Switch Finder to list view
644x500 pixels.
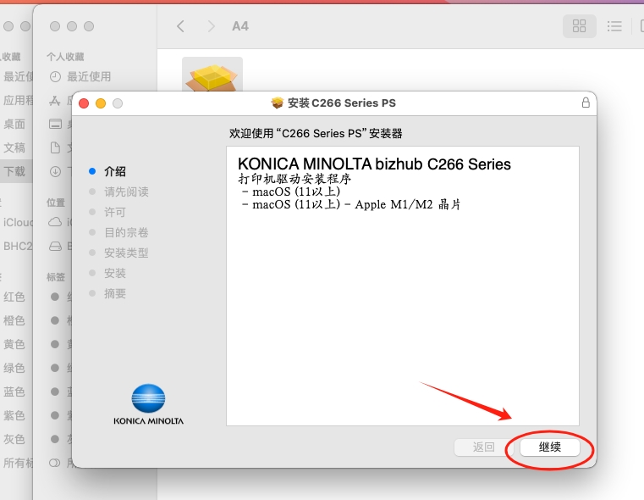pyautogui.click(x=615, y=26)
